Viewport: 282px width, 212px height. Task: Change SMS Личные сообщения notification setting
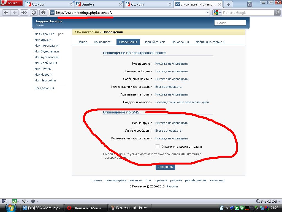click(168, 131)
